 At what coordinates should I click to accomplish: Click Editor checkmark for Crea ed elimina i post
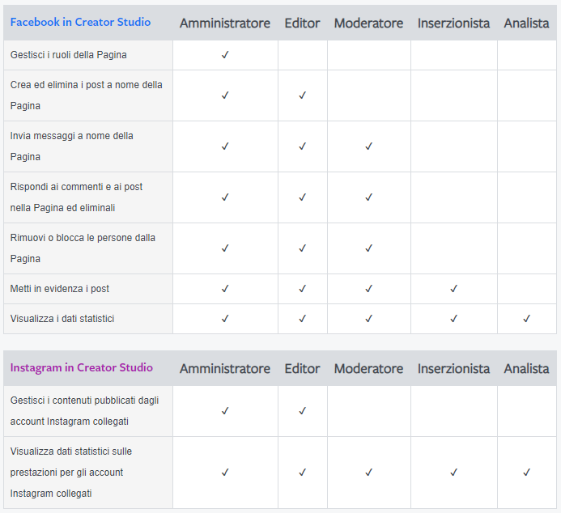pos(302,95)
